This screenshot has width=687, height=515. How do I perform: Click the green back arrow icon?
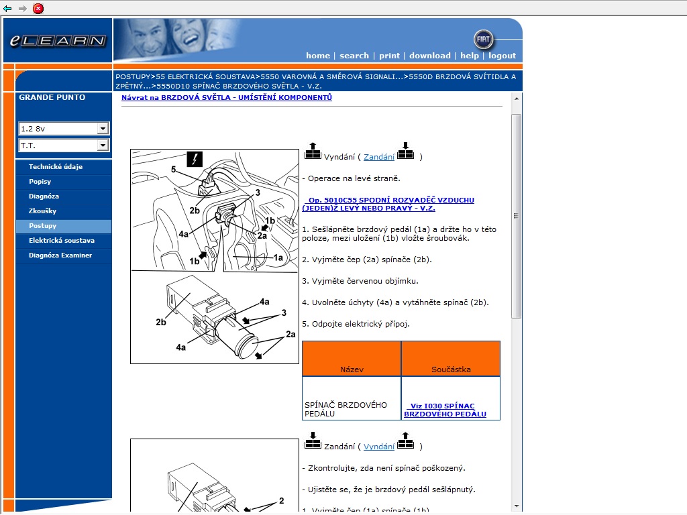(x=7, y=9)
